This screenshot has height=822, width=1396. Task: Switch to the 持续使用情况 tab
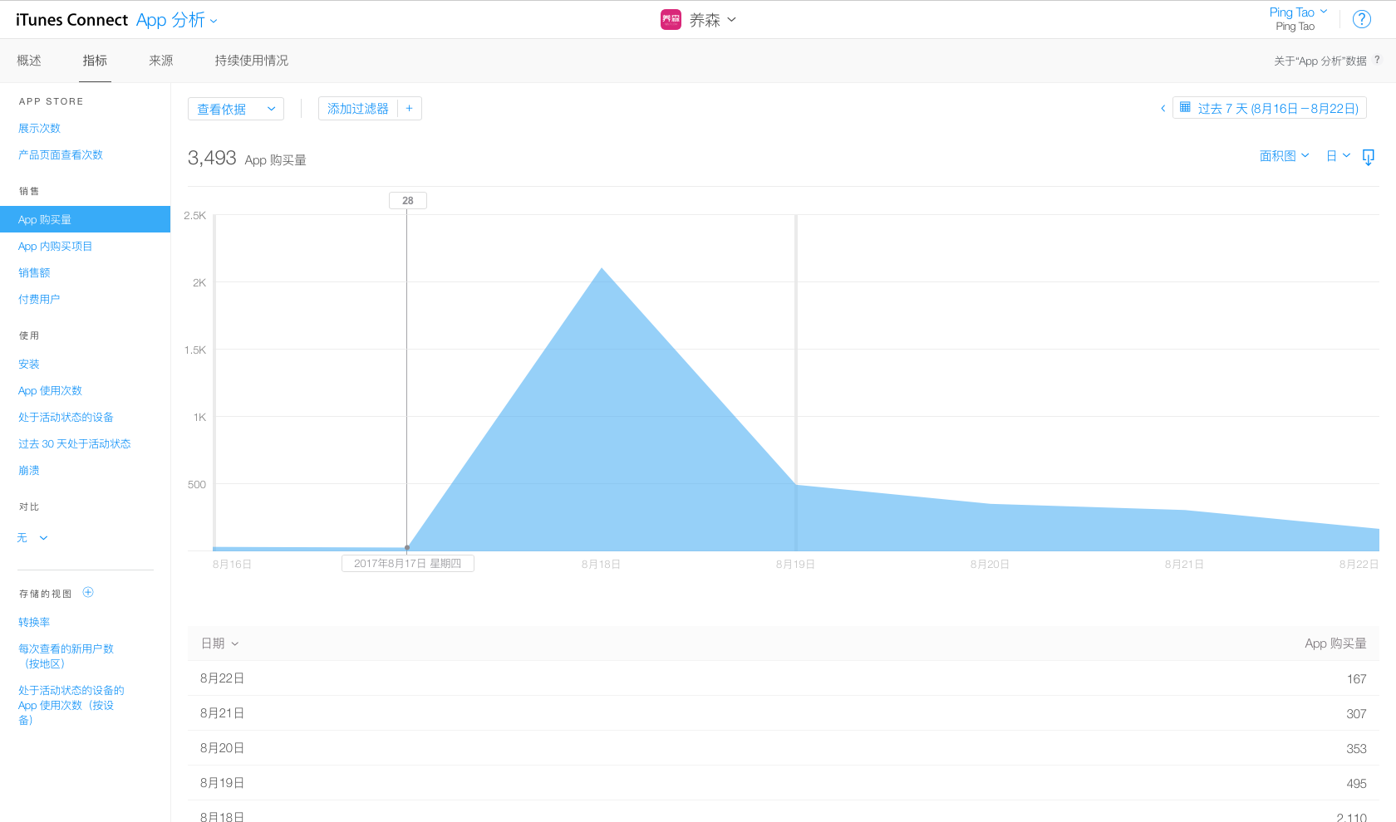click(x=251, y=61)
